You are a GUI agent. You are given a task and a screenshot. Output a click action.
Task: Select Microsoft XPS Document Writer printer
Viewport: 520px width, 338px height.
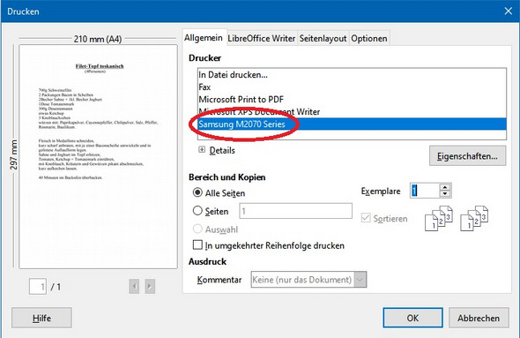point(352,111)
